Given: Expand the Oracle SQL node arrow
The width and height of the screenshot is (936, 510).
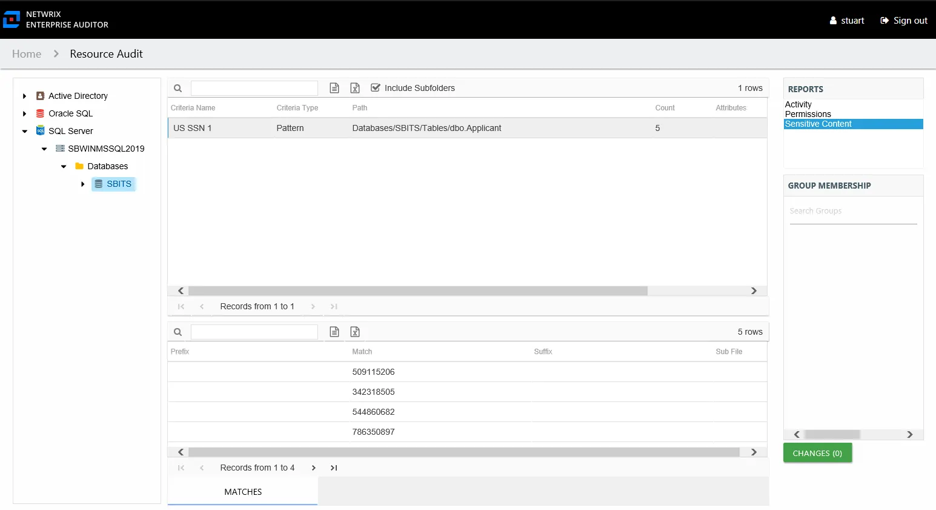Looking at the screenshot, I should 24,113.
